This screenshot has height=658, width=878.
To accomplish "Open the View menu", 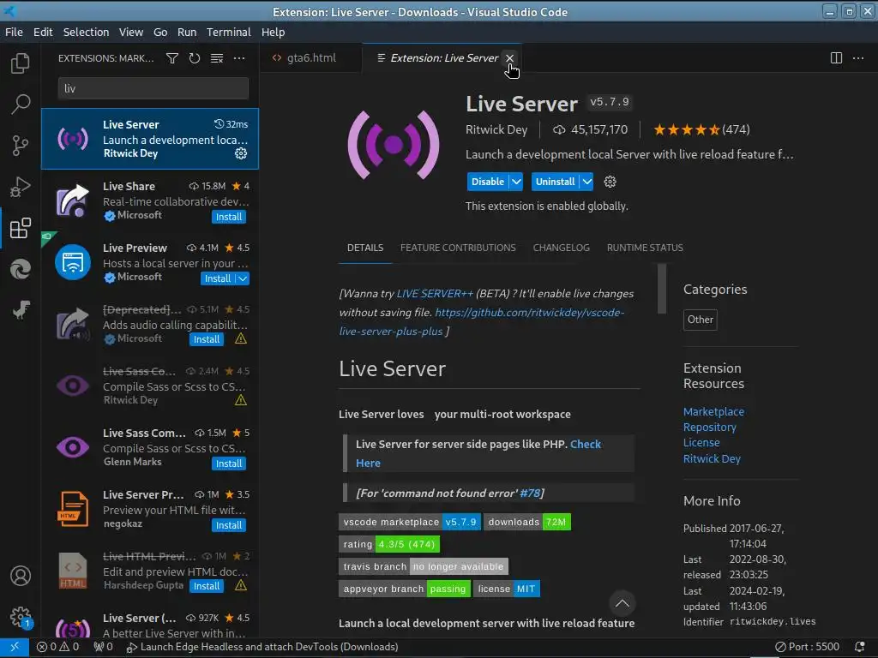I will [x=131, y=32].
